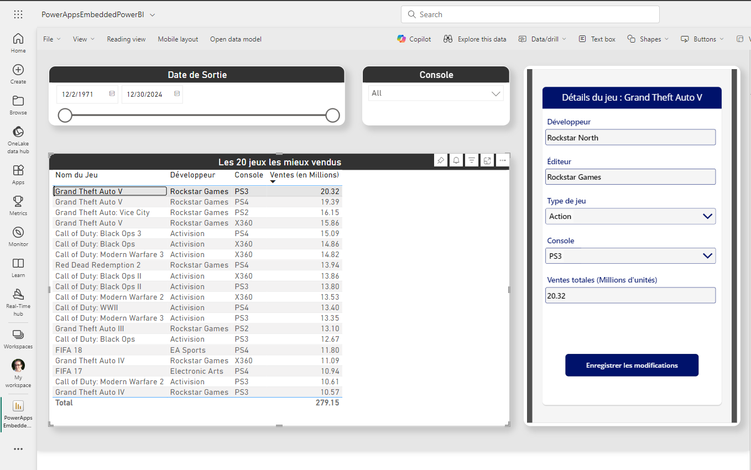This screenshot has height=470, width=751.
Task: Click the Développeur column header in table
Action: pyautogui.click(x=192, y=175)
